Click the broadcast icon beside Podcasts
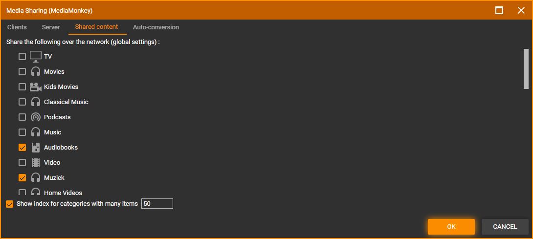The height and width of the screenshot is (239, 533). (x=36, y=117)
